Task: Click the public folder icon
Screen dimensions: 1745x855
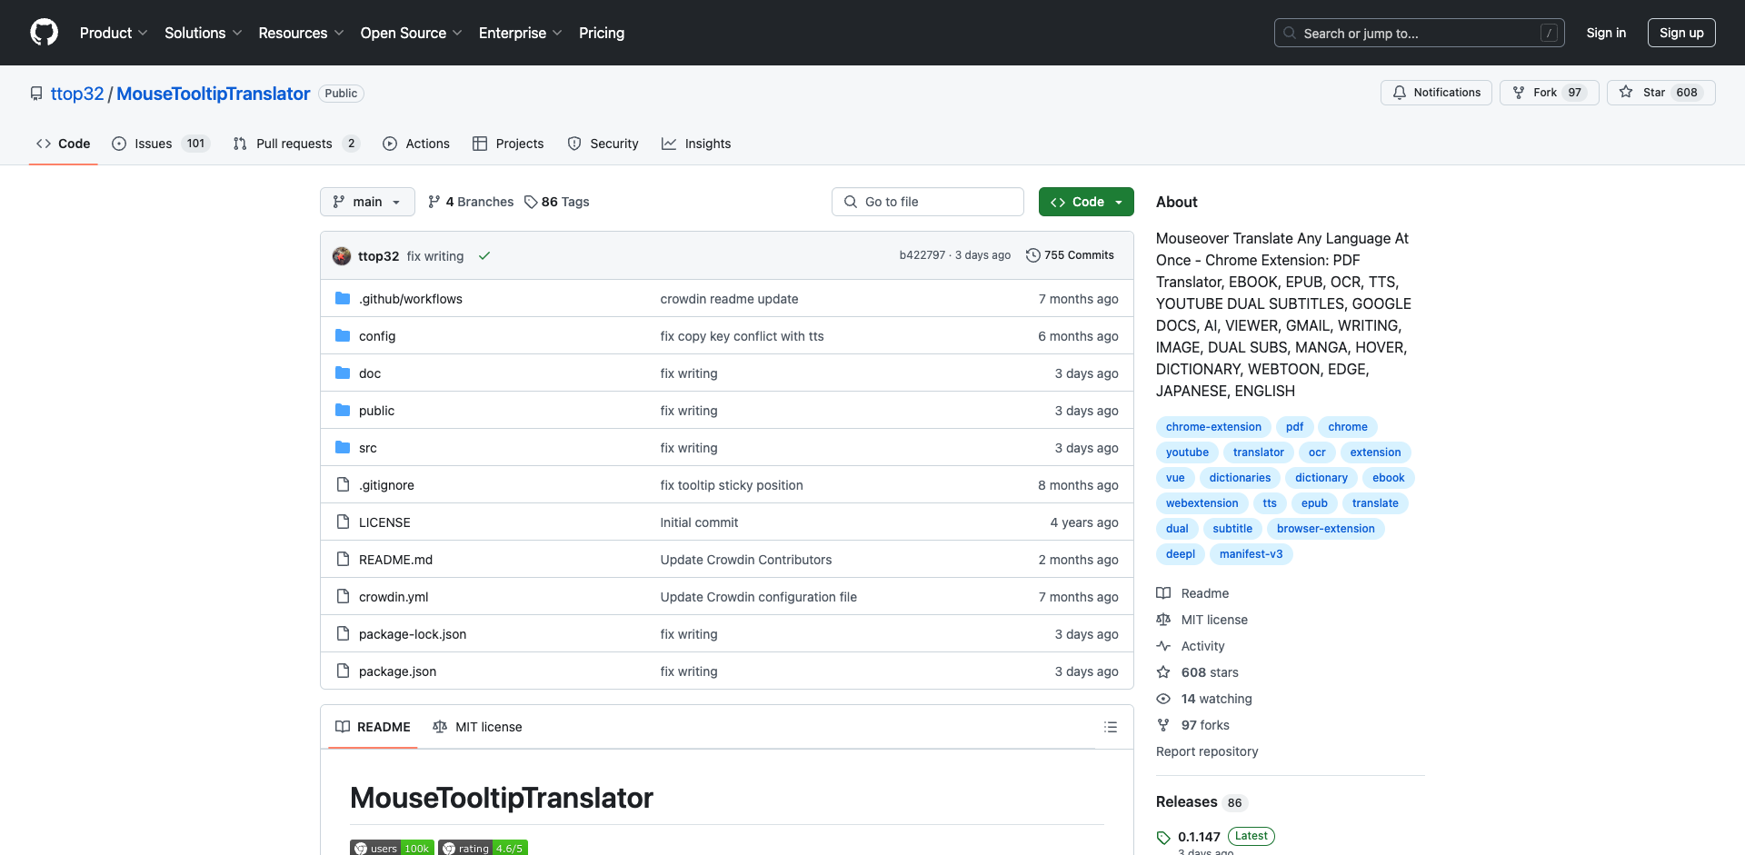Action: coord(343,411)
